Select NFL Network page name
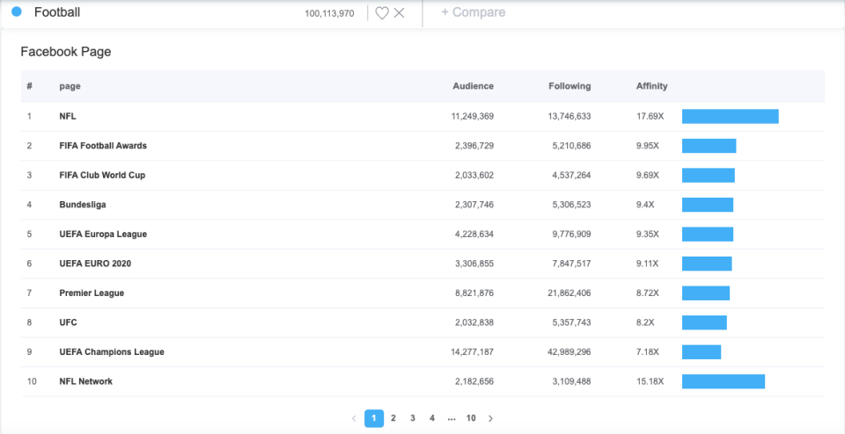This screenshot has height=434, width=845. (x=86, y=381)
